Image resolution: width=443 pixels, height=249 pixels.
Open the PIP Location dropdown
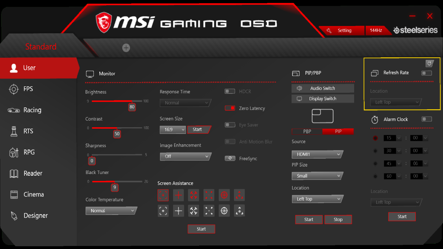point(318,199)
